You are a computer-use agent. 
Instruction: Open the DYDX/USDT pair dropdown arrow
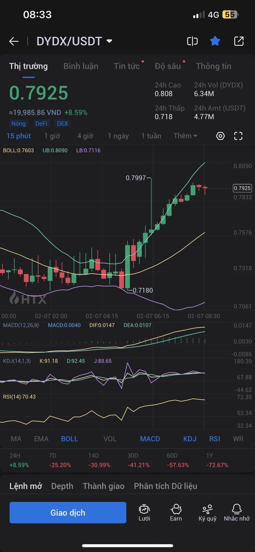[x=109, y=41]
